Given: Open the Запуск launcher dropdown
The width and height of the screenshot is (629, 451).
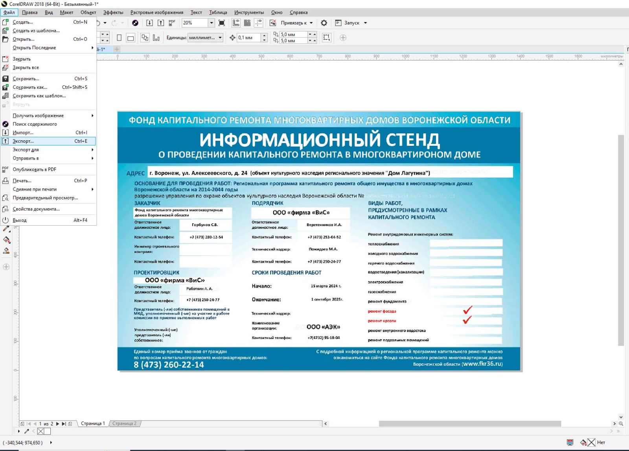Looking at the screenshot, I should tap(365, 23).
